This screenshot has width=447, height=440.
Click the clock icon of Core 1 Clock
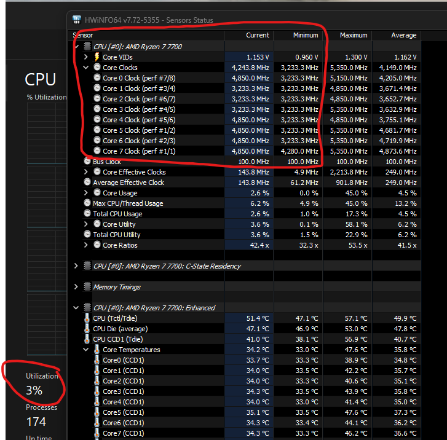[x=97, y=88]
